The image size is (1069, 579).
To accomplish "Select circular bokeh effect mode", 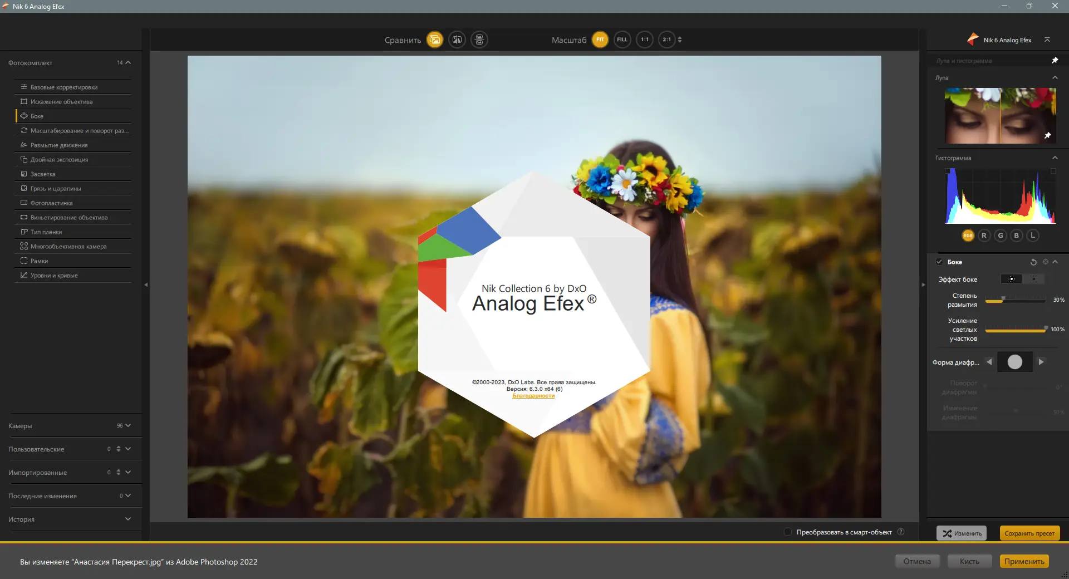I will pos(1012,279).
